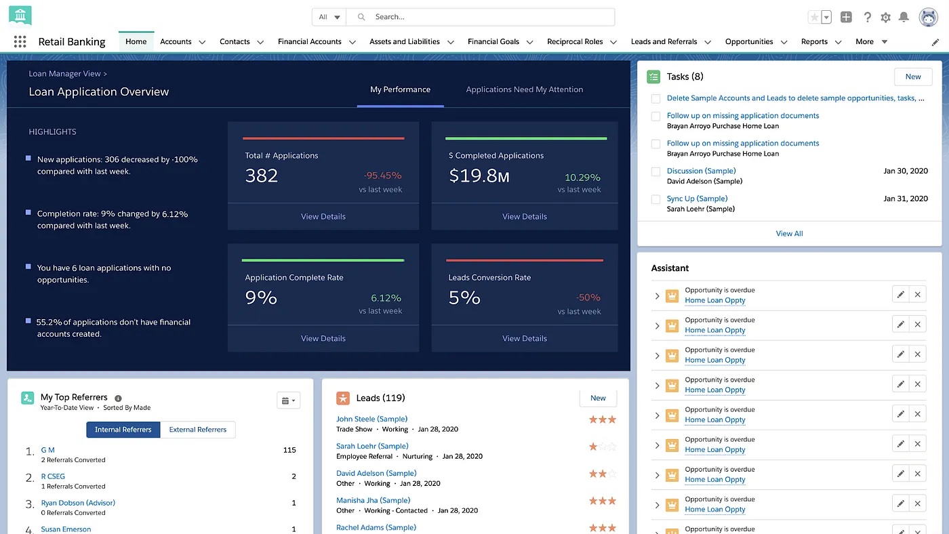Click the favorites star icon
This screenshot has height=534, width=949.
[x=814, y=17]
